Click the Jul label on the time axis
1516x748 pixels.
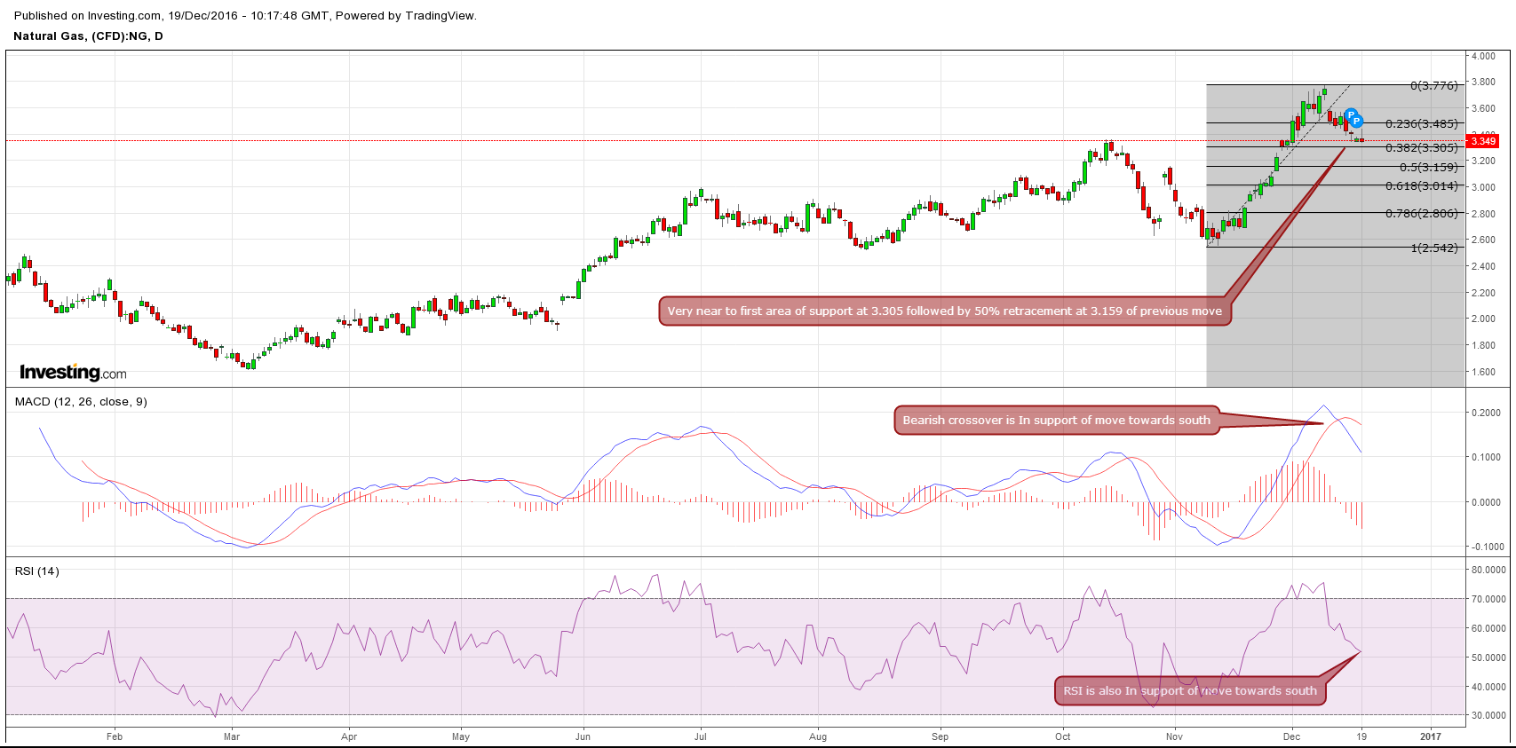pos(700,736)
